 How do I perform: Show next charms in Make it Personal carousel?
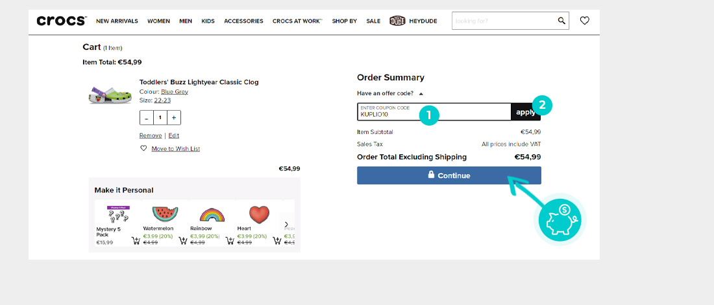pyautogui.click(x=286, y=224)
